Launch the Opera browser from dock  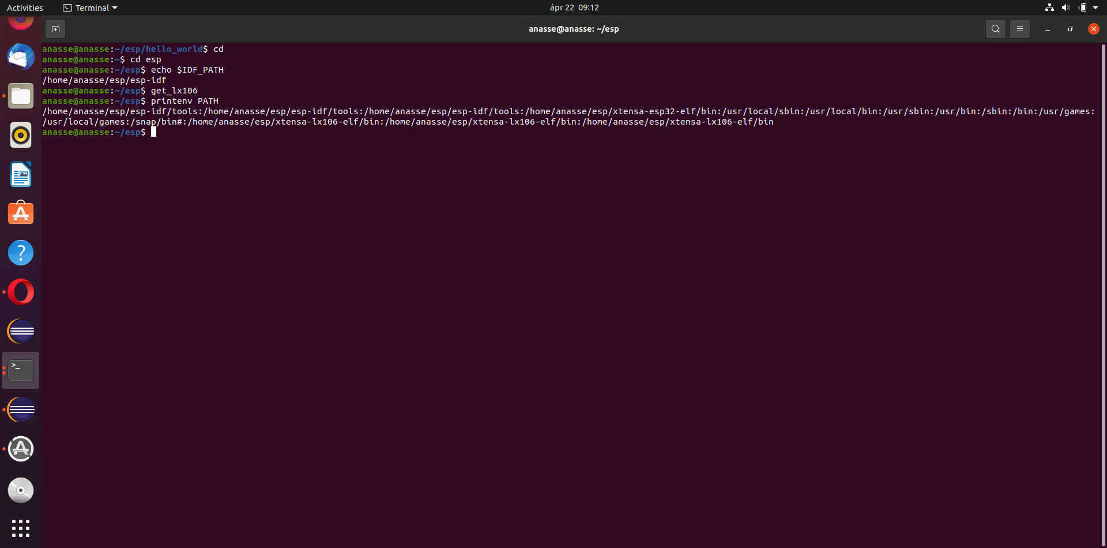click(20, 292)
